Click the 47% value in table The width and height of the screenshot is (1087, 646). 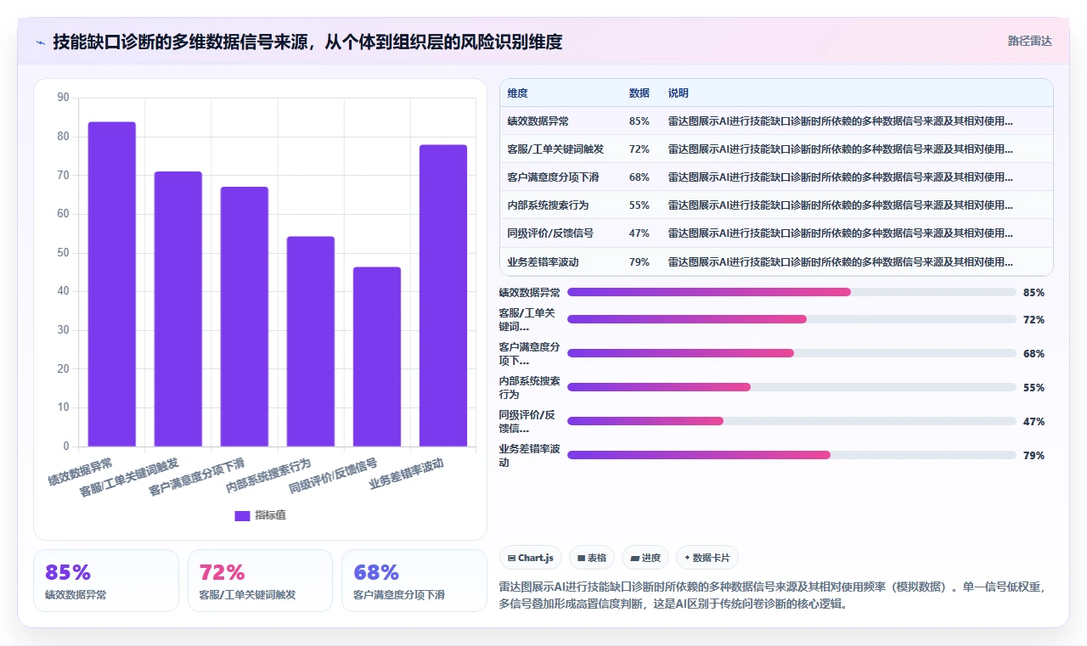(x=639, y=233)
